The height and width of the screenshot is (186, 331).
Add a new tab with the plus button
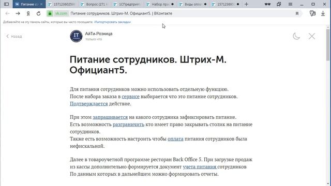246,4
